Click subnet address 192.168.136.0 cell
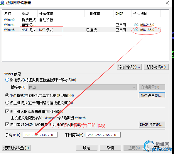The width and height of the screenshot is (174, 154). pos(144,30)
